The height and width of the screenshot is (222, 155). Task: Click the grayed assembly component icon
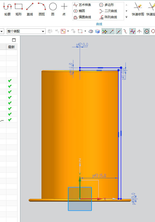tap(50, 31)
